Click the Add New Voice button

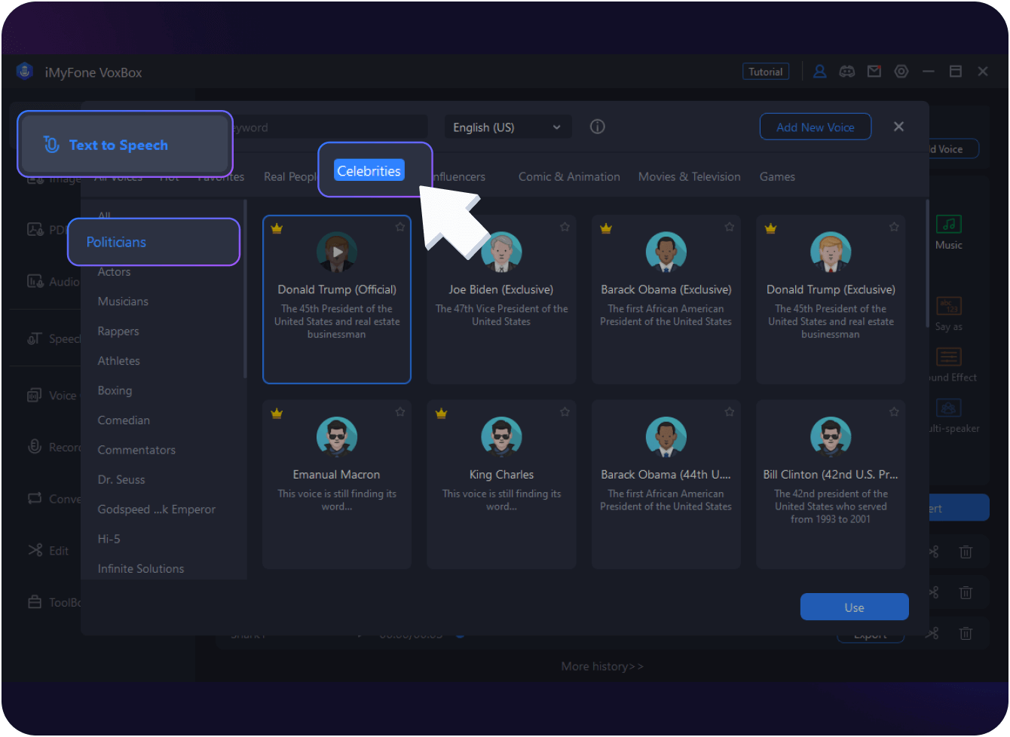[816, 127]
